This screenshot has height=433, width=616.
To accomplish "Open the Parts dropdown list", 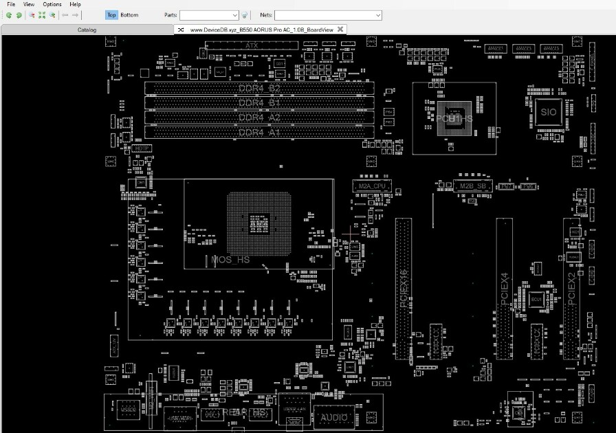I will [234, 15].
